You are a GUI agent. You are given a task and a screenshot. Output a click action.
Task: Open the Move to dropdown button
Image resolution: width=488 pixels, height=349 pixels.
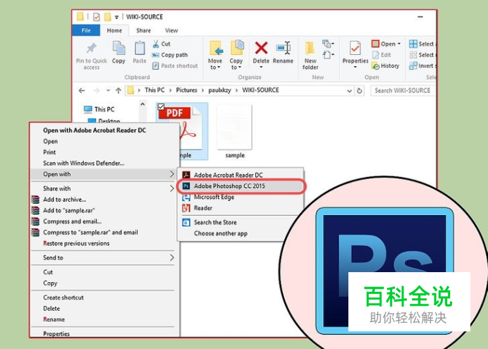click(x=215, y=56)
